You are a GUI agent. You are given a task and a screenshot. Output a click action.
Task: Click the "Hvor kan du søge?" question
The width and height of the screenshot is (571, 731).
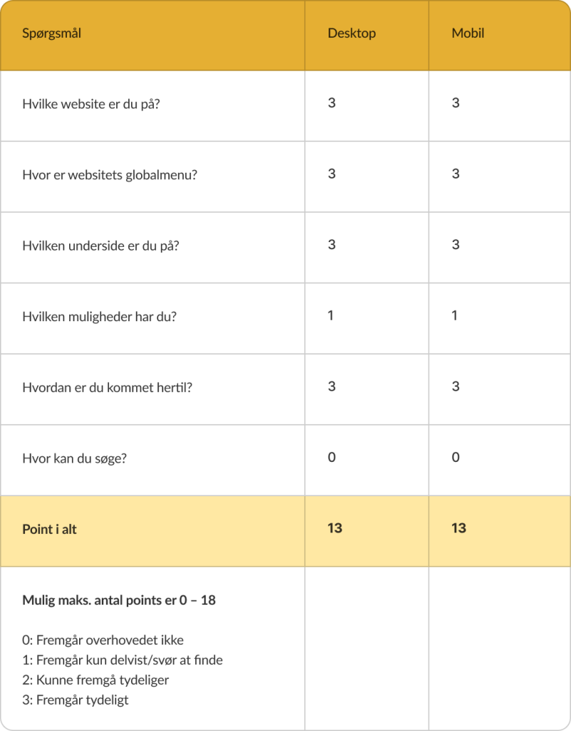point(75,458)
